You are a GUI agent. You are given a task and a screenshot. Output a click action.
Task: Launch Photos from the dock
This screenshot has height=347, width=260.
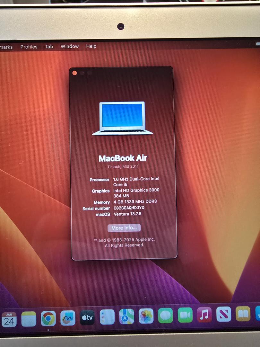click(x=146, y=316)
